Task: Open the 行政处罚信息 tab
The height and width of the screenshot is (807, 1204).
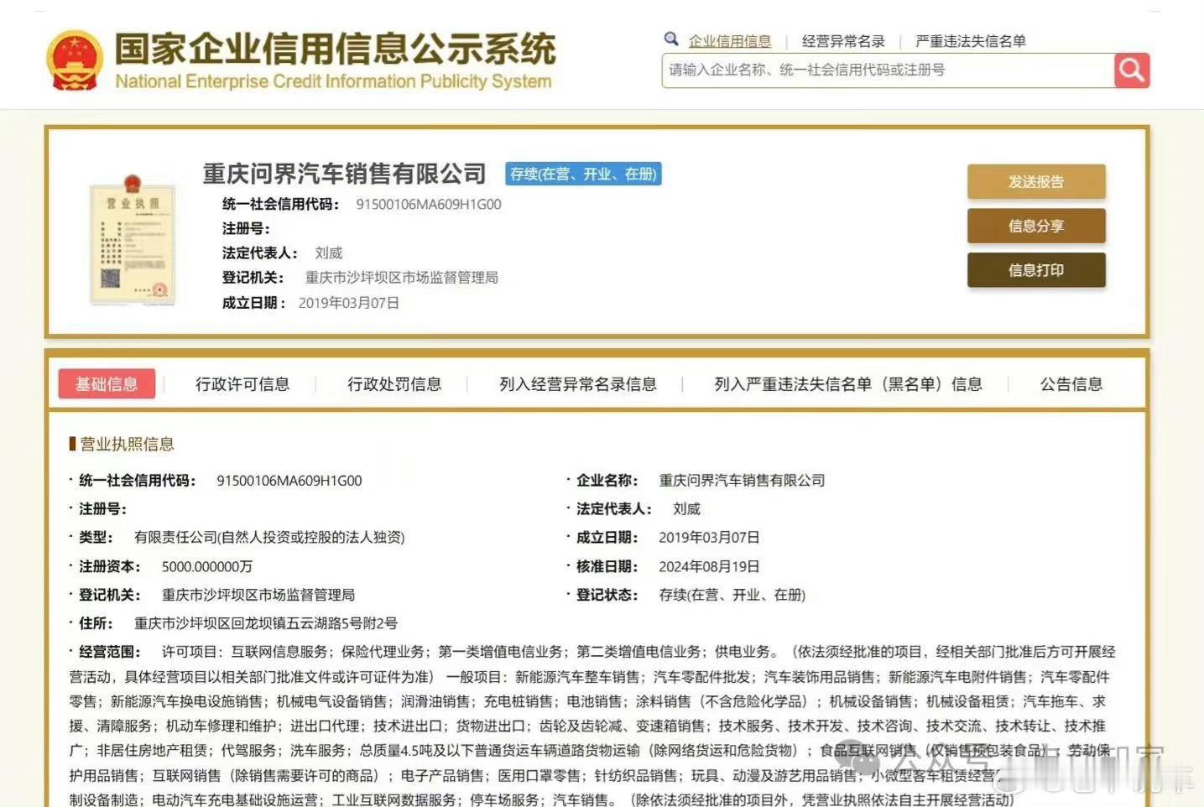Action: [394, 384]
